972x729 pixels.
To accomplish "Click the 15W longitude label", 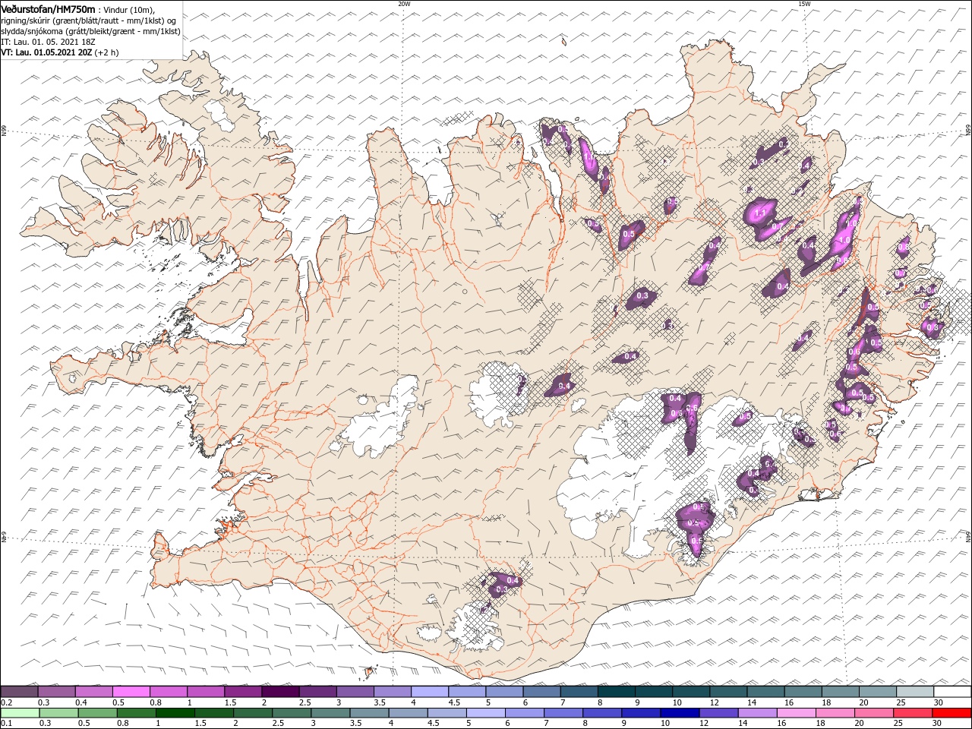I will point(803,3).
